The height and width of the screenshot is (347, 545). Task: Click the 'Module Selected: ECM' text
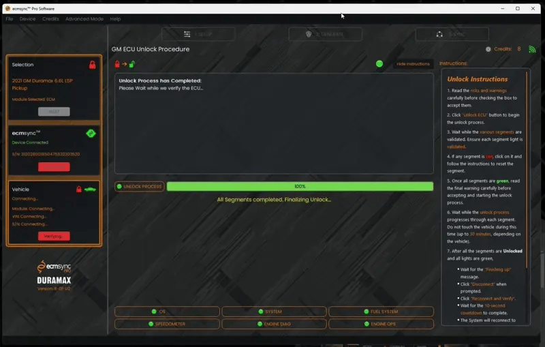[x=33, y=100]
